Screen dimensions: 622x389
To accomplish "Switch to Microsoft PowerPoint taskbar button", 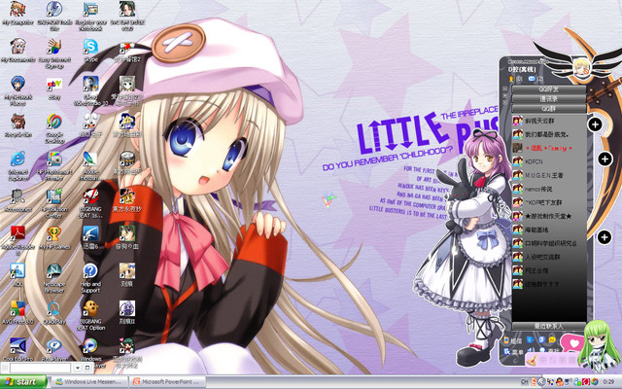I will tap(167, 382).
